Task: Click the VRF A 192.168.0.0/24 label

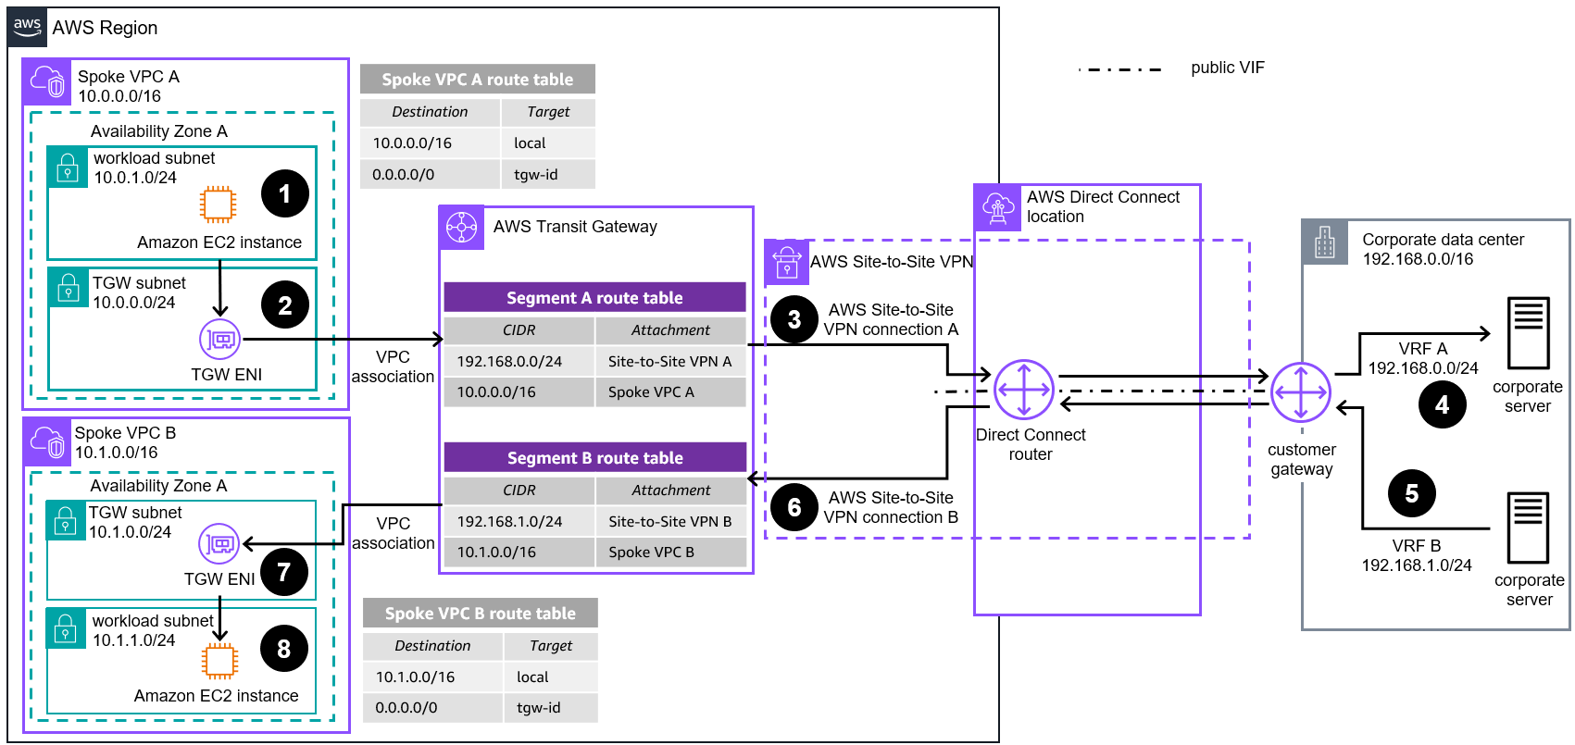Action: click(1423, 359)
